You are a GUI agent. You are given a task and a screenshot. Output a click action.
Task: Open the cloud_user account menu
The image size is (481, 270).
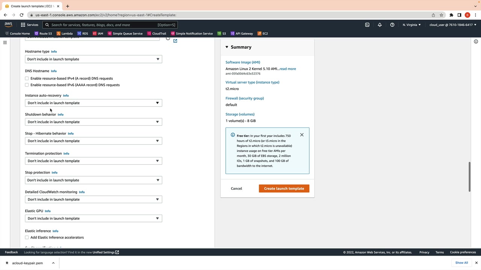click(x=453, y=25)
